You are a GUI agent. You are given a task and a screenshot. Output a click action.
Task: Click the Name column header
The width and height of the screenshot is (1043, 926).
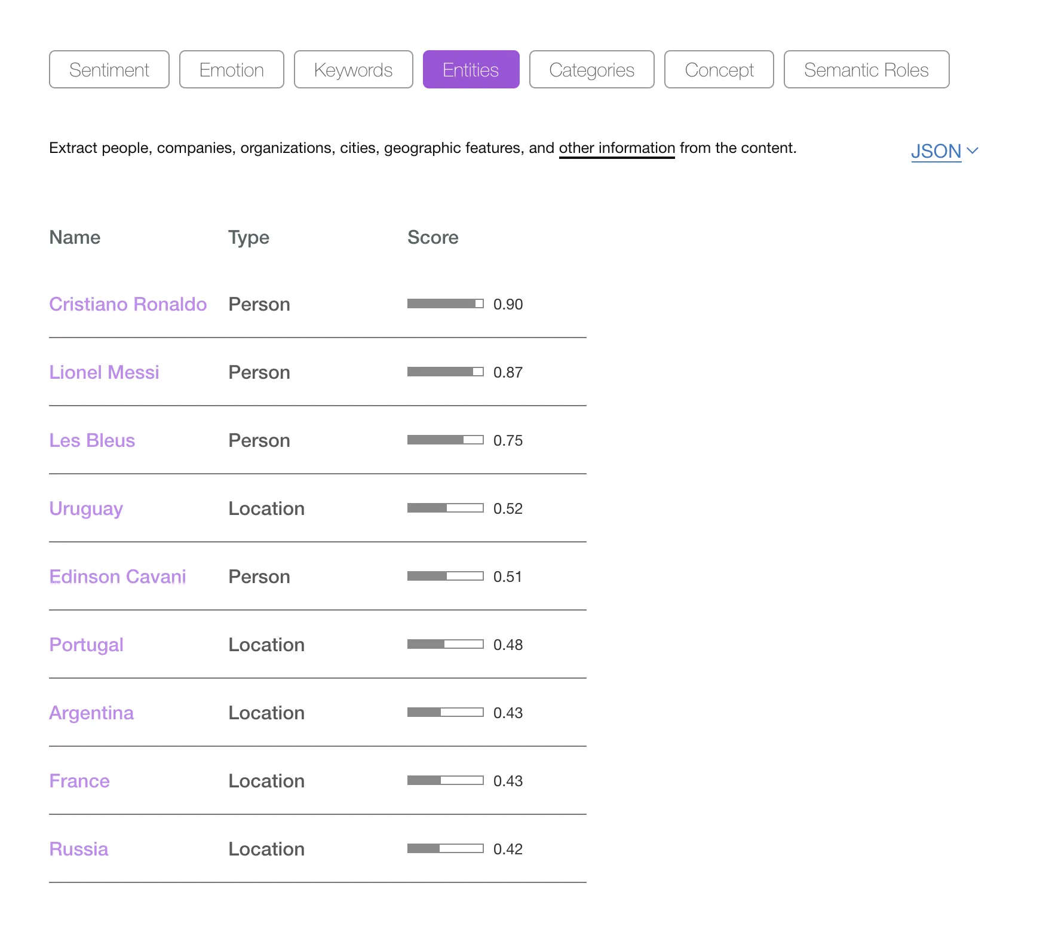(75, 237)
